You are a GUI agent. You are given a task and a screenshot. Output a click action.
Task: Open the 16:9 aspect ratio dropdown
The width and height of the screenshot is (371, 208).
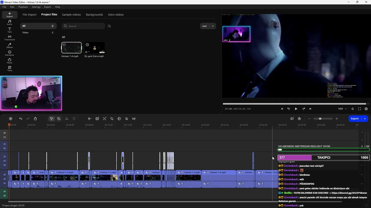click(342, 109)
